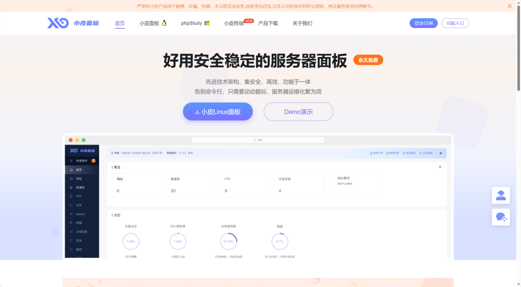Click the gear icon in 概览 panel
The image size is (521, 287).
coord(440,167)
